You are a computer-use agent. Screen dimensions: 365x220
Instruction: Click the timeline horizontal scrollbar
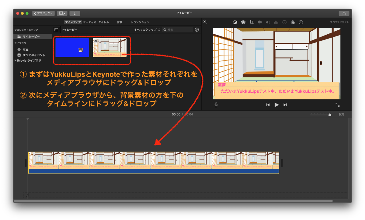click(173, 201)
